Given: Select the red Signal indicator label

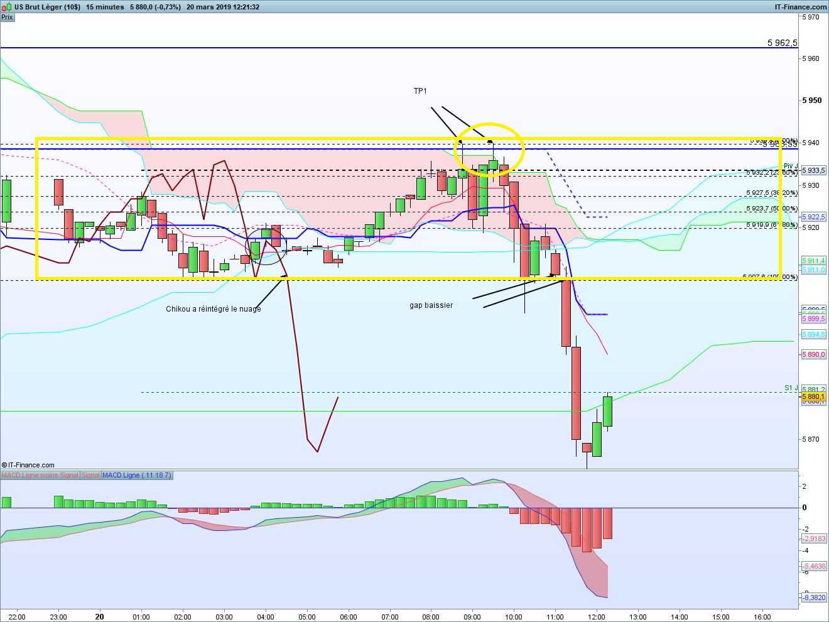Looking at the screenshot, I should (90, 475).
